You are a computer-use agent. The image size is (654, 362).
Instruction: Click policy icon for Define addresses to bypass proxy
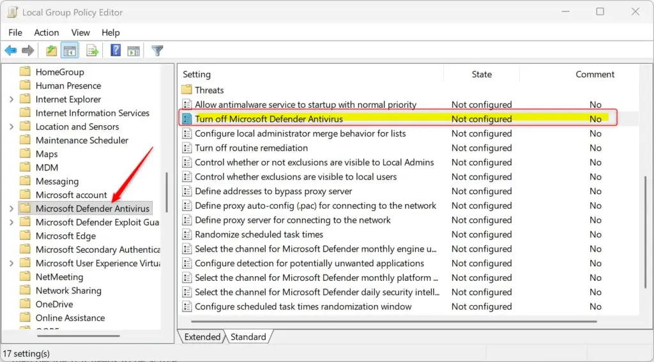pos(187,191)
